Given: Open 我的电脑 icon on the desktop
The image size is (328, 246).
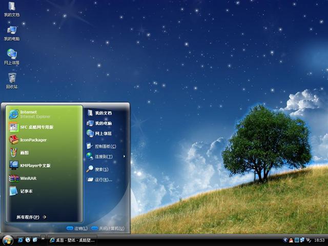Looking at the screenshot, I should pyautogui.click(x=12, y=33).
